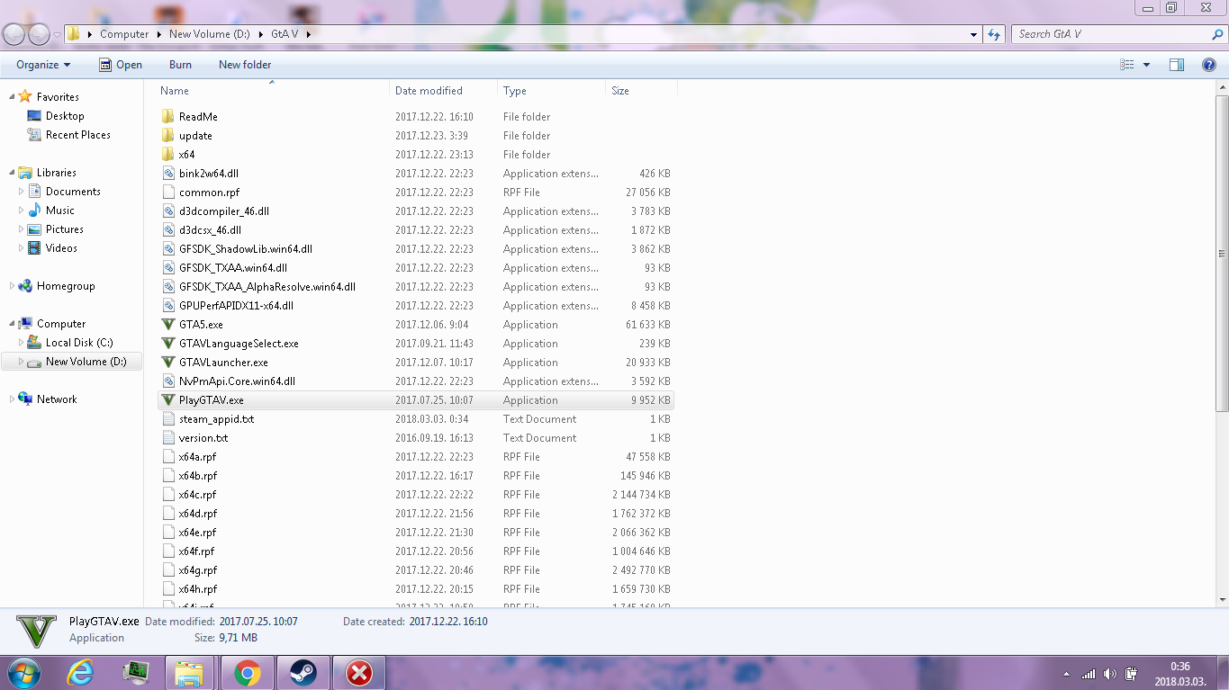Click Computer in the address breadcrumb
Viewport: 1229px width, 690px height.
coord(124,34)
